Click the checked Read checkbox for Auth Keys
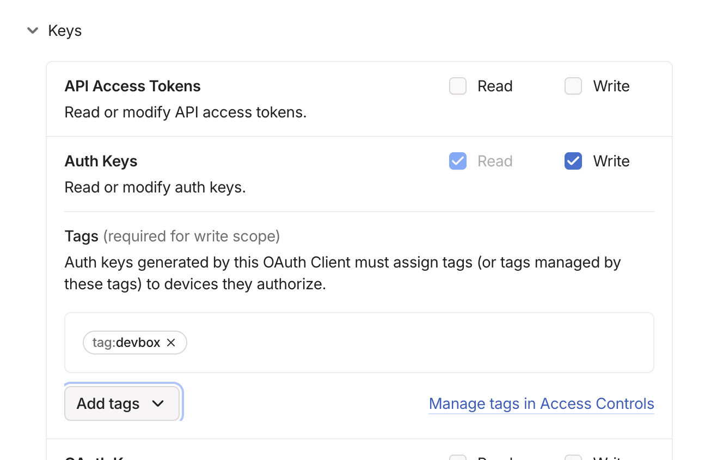Image resolution: width=711 pixels, height=460 pixels. point(457,161)
